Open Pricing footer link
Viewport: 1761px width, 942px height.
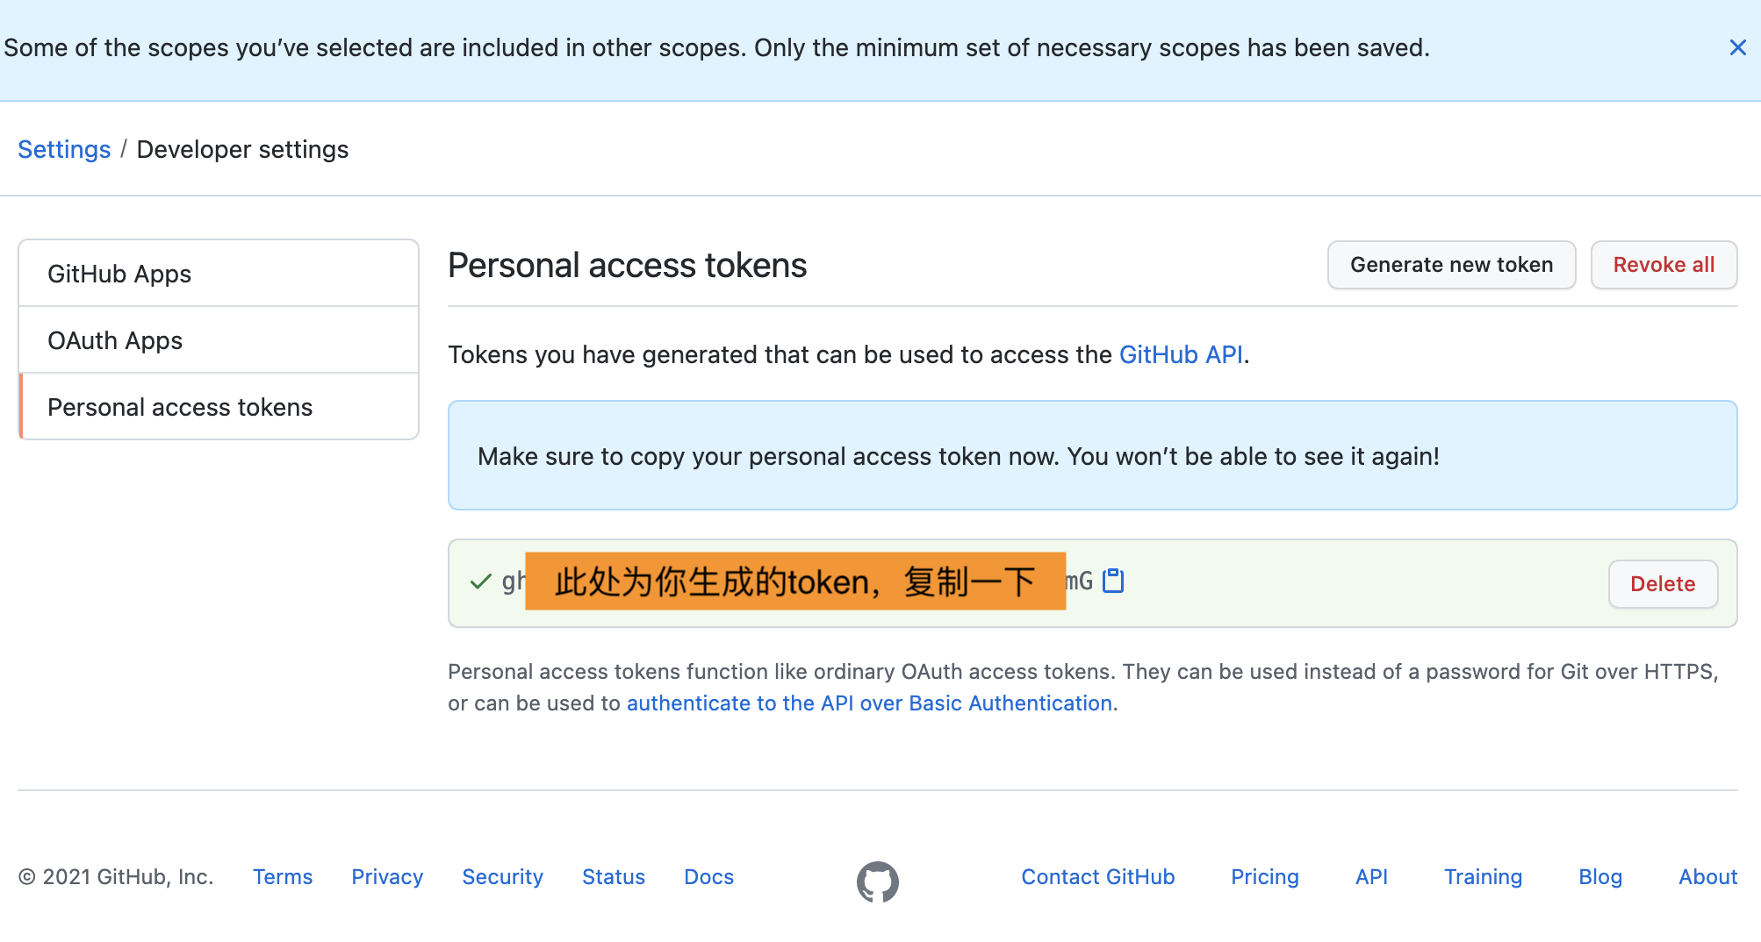pyautogui.click(x=1264, y=877)
